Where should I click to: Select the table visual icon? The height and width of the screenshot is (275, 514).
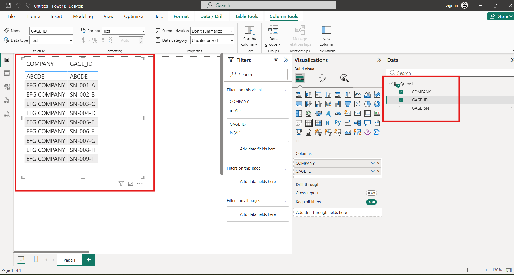[x=308, y=123]
